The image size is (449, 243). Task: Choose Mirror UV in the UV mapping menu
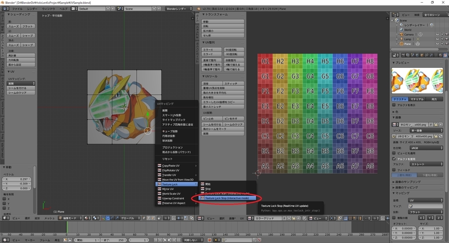177,189
